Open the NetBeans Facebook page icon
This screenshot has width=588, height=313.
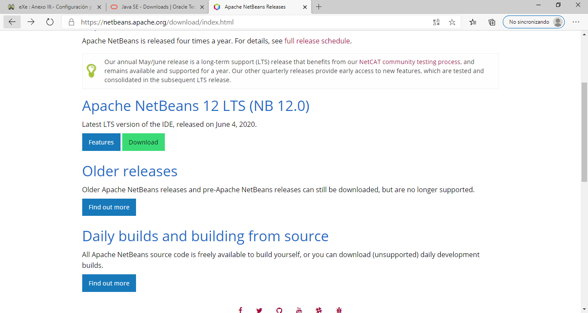240,310
